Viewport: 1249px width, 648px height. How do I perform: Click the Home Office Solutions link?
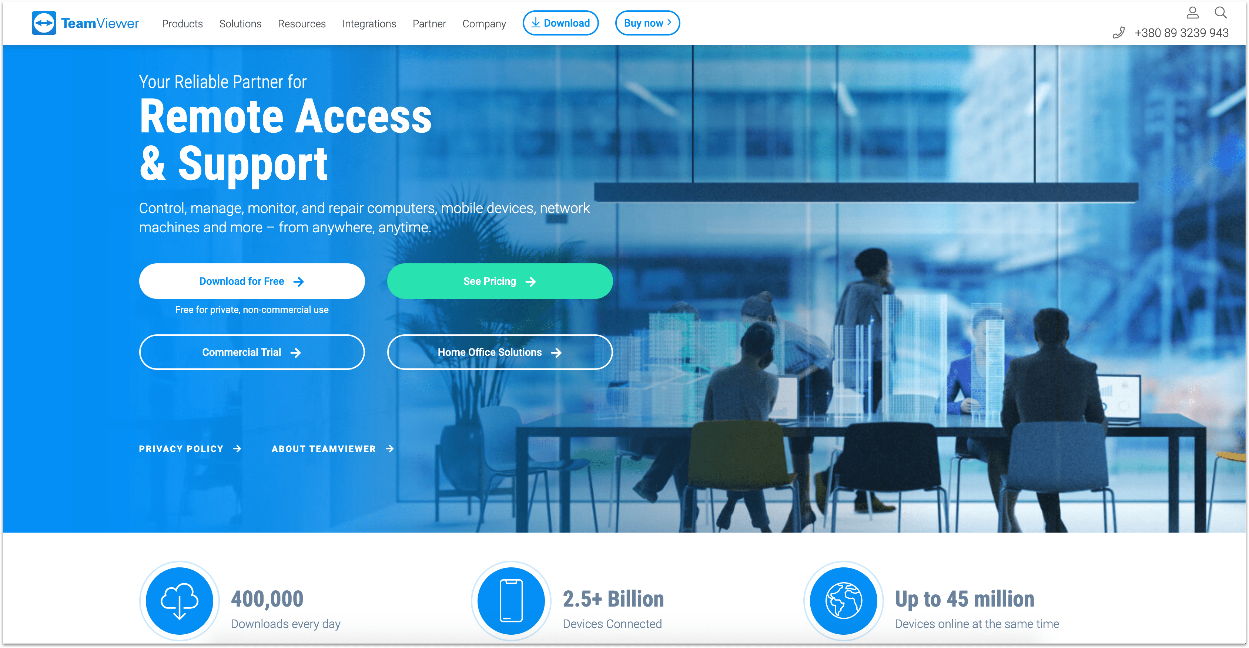click(x=499, y=352)
